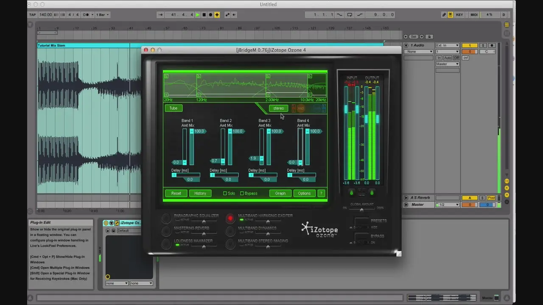
Task: Click the question mark help button
Action: (321, 193)
